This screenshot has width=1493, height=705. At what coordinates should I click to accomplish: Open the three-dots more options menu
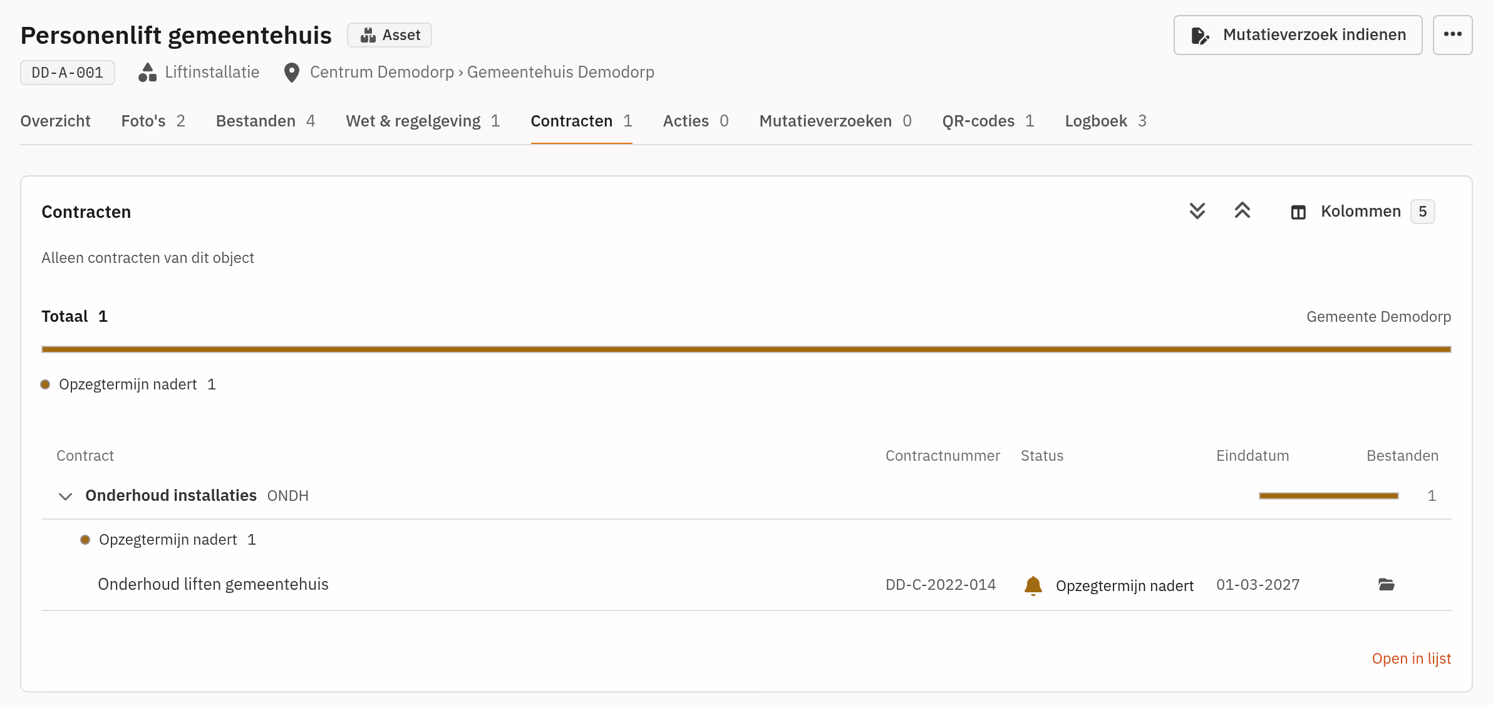click(1452, 35)
